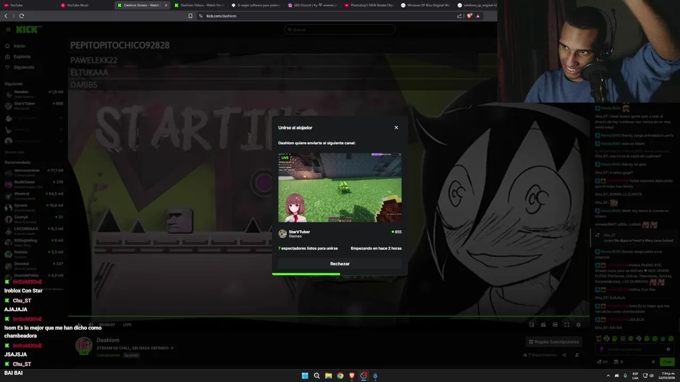Open Brave Shields icon

(x=469, y=16)
